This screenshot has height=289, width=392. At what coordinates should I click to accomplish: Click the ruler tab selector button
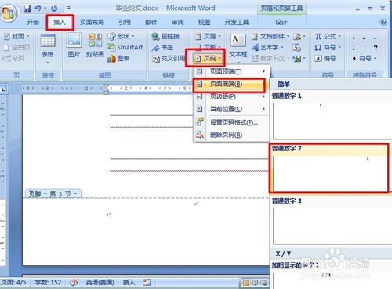3,89
